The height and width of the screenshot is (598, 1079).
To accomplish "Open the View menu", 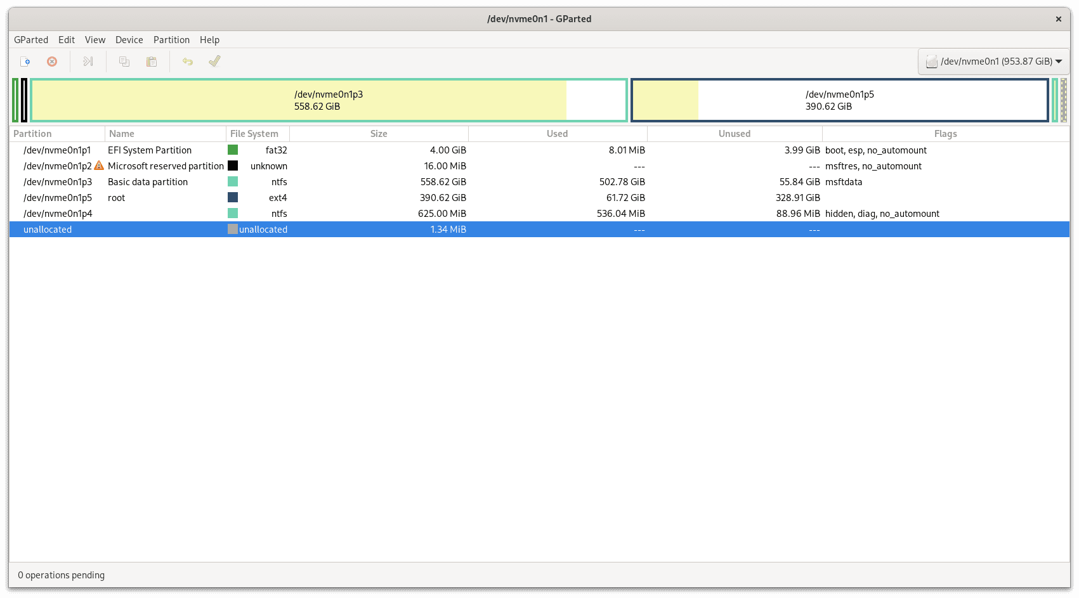I will [x=95, y=39].
